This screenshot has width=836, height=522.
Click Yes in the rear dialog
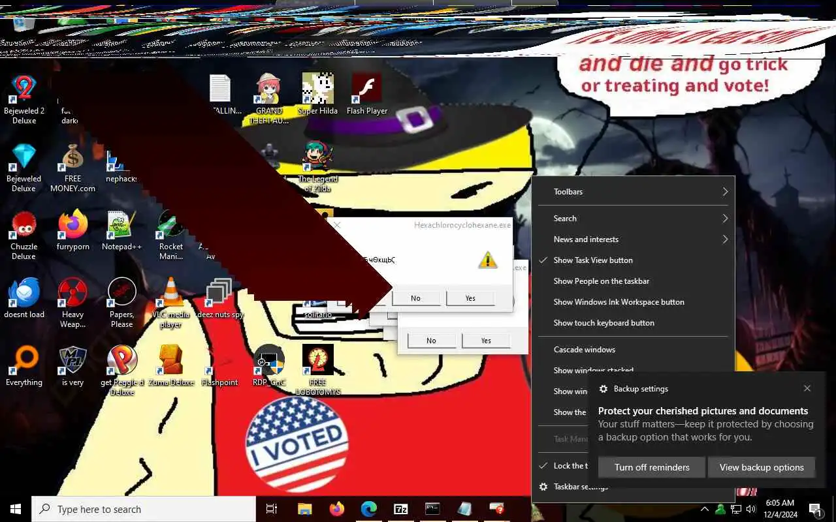pos(486,341)
